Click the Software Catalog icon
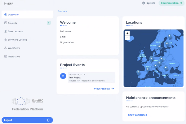Image resolution: width=186 pixels, height=124 pixels. [6, 40]
